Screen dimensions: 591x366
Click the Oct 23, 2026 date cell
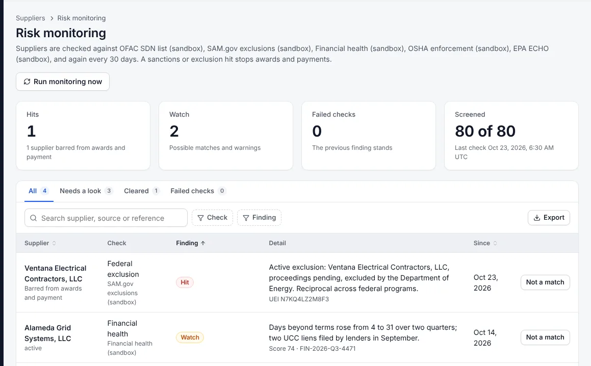tap(486, 283)
